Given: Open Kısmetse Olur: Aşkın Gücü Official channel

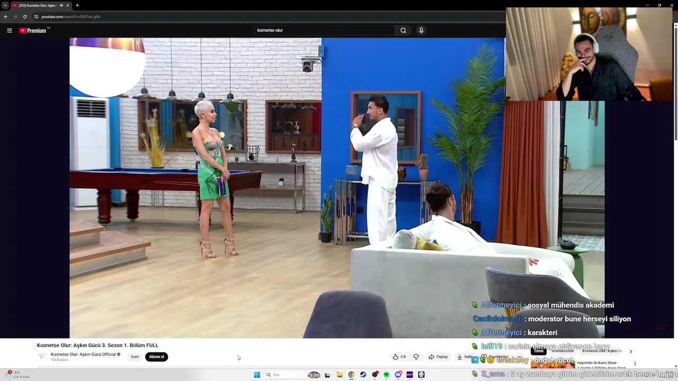Looking at the screenshot, I should tap(83, 355).
